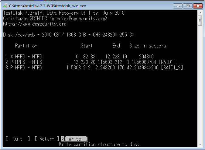This screenshot has width=205, height=150.
Task: Select the highlighted Write option
Action: [75, 139]
